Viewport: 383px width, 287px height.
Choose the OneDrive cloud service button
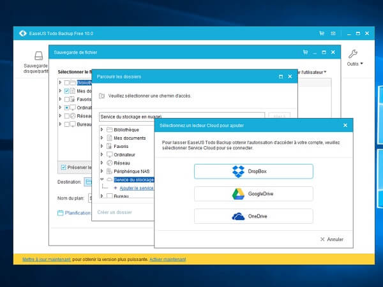pos(253,216)
